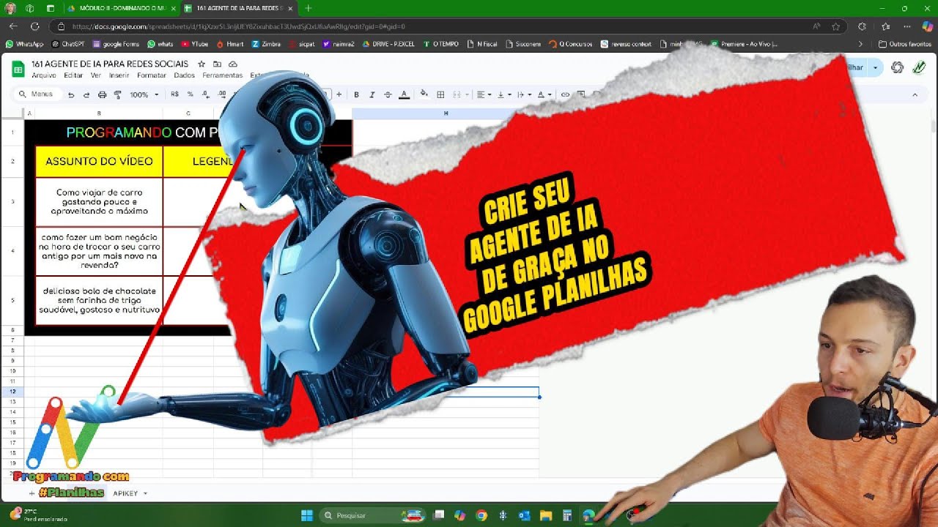
Task: Expand the APIKEY sheet tab menu
Action: tap(145, 493)
